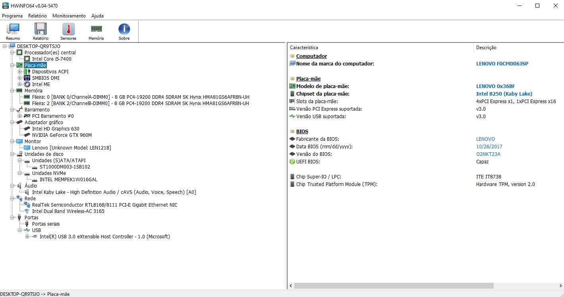
Task: Click the left arrow of horizontal scrollbar
Action: click(x=291, y=286)
